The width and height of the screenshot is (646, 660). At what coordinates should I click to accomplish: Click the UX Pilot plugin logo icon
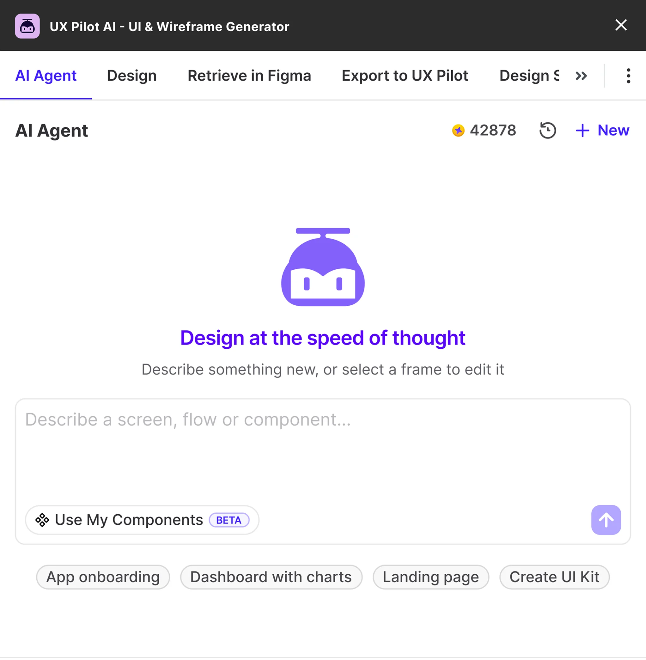27,26
